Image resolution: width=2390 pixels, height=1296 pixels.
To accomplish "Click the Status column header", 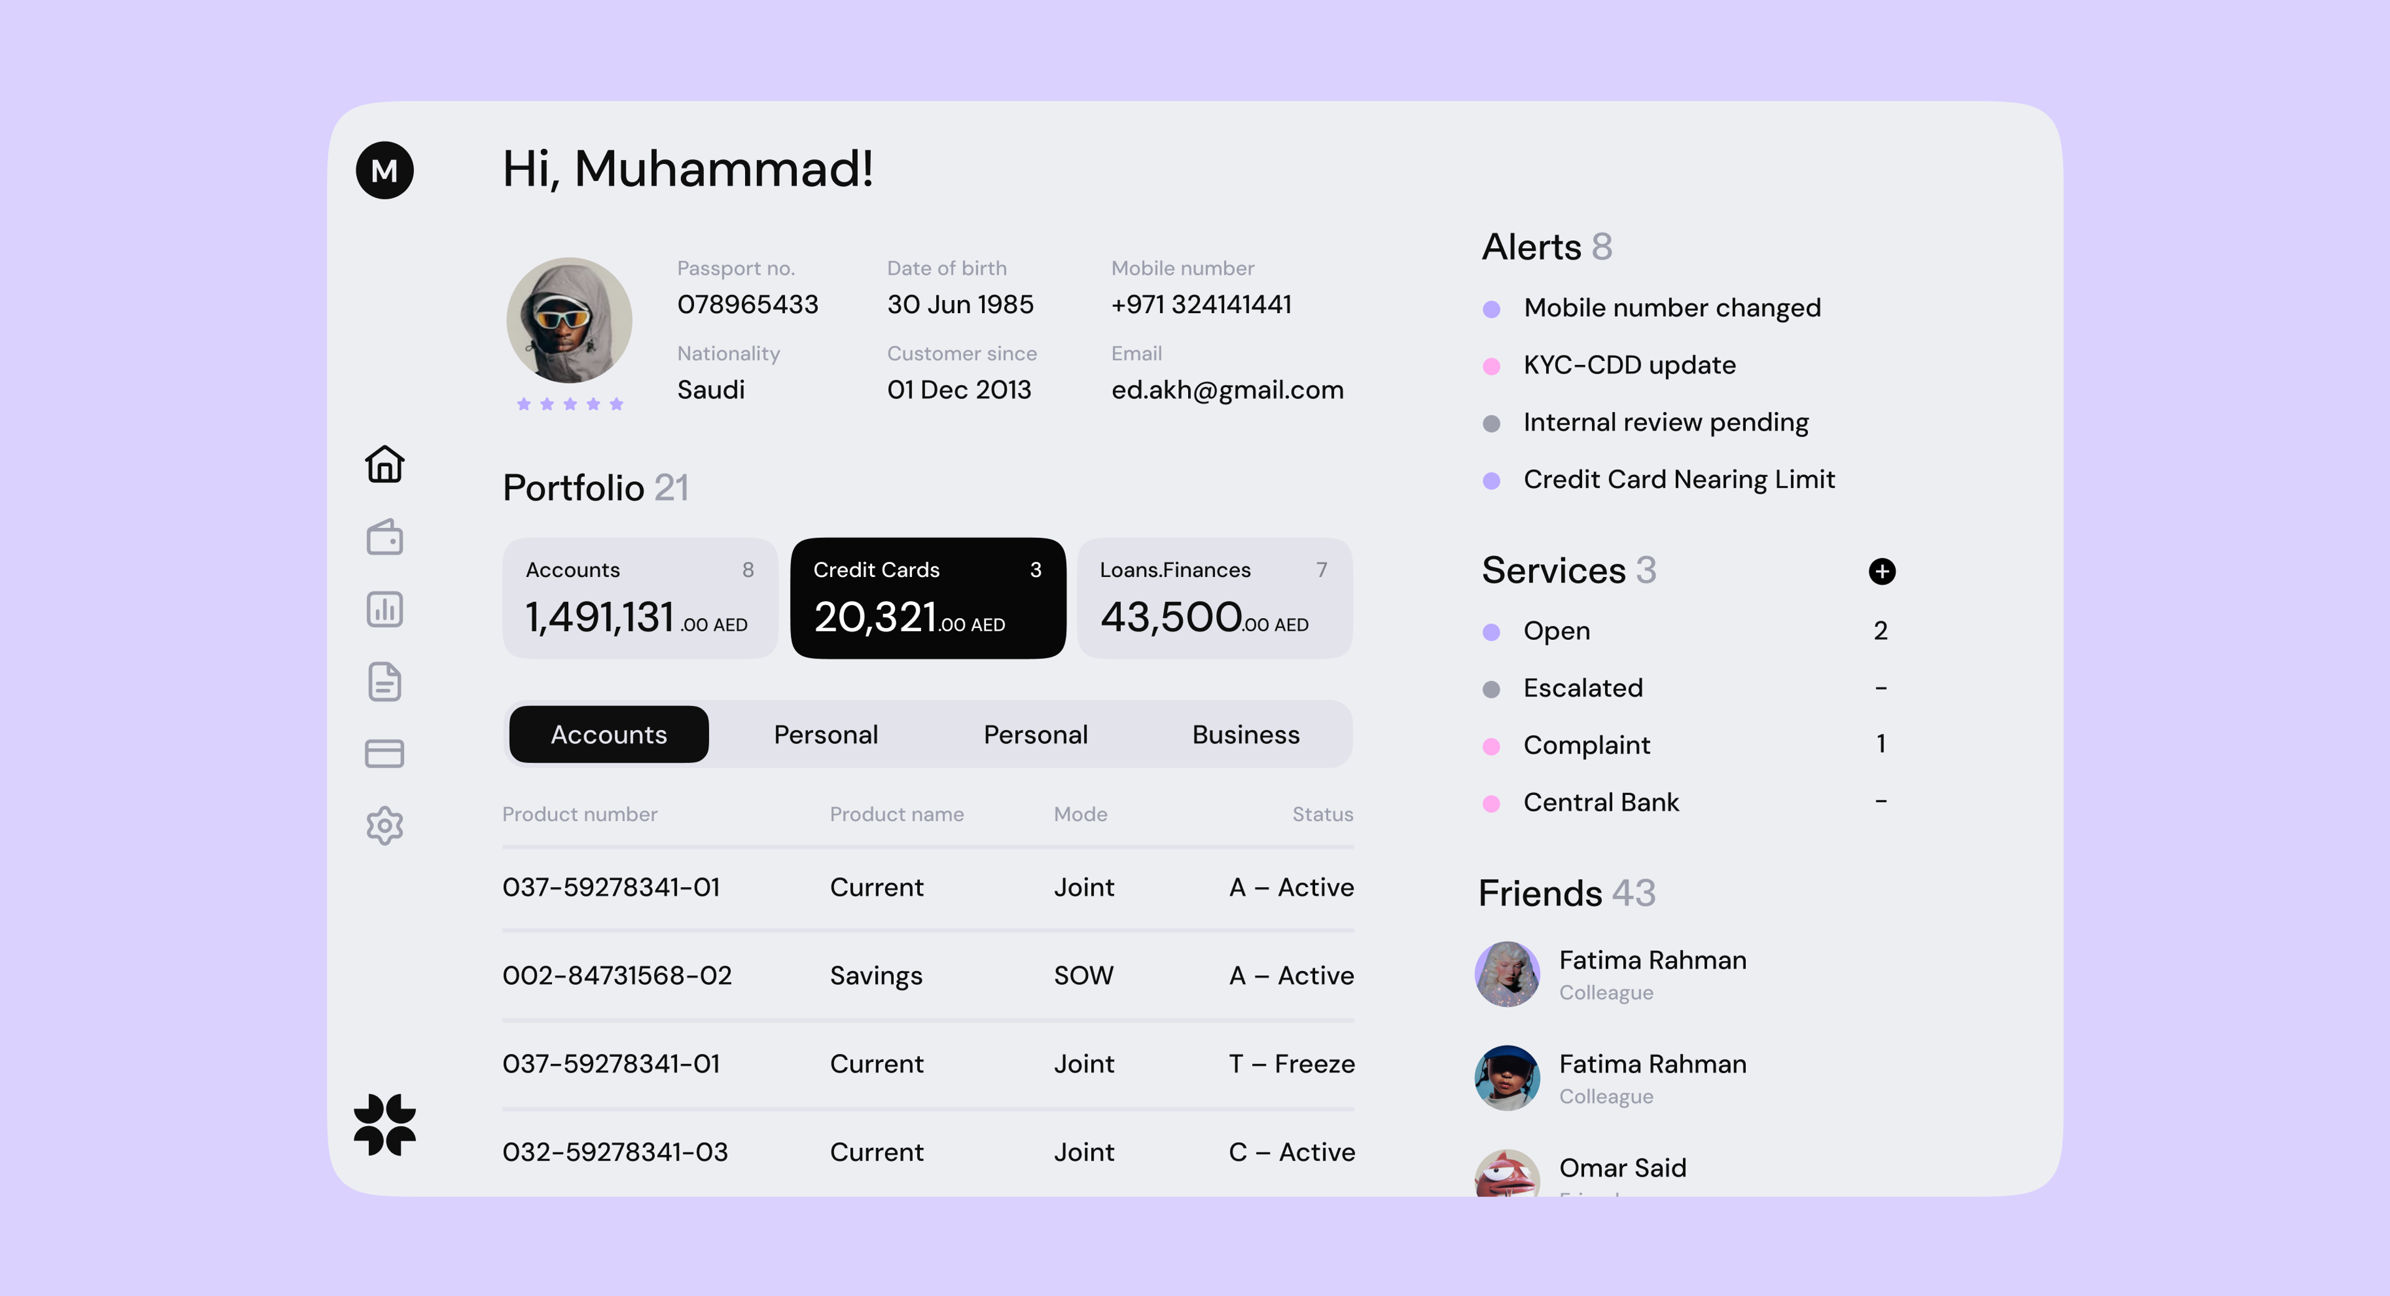I will tap(1323, 815).
